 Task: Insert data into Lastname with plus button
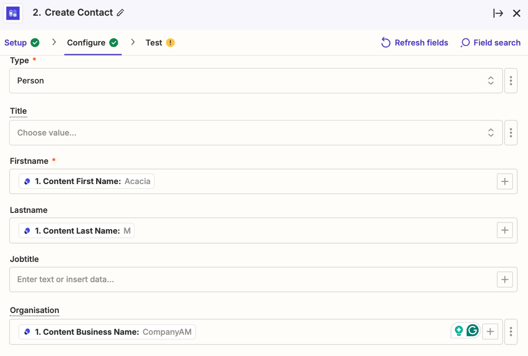point(505,231)
